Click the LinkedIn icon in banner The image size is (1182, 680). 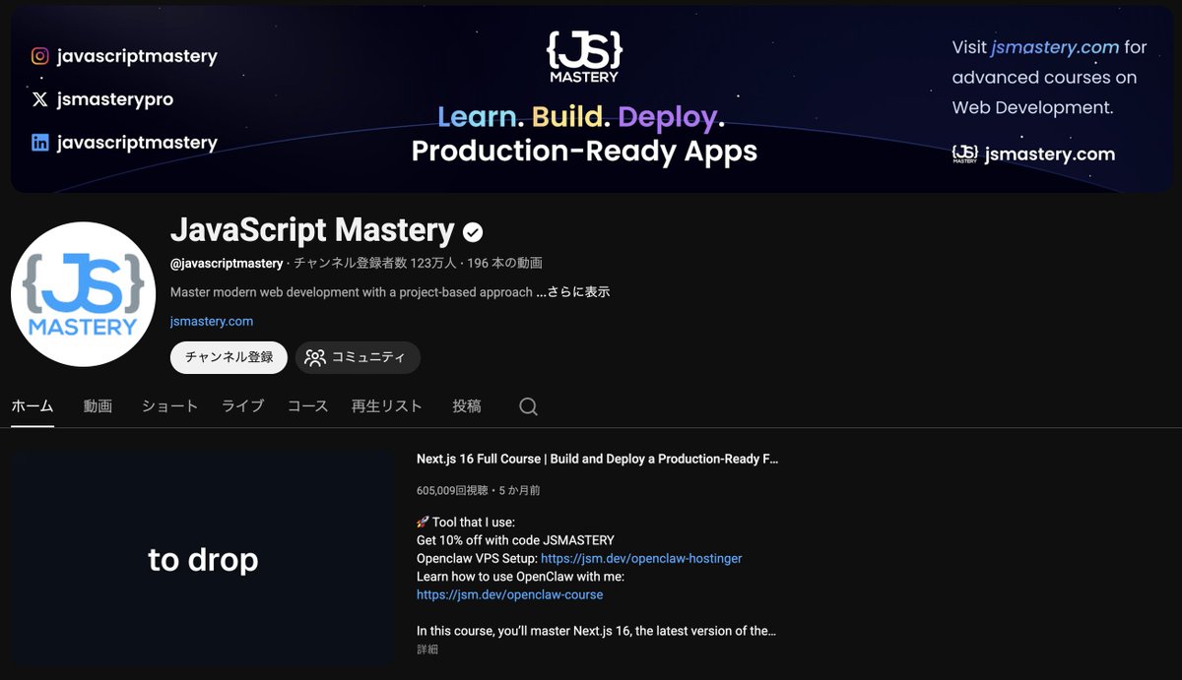click(x=40, y=143)
